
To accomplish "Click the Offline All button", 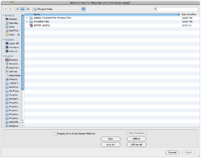I will click(136, 145).
